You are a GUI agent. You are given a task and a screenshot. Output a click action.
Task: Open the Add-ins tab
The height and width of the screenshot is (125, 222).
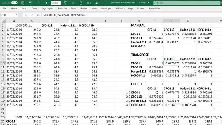tap(120, 8)
